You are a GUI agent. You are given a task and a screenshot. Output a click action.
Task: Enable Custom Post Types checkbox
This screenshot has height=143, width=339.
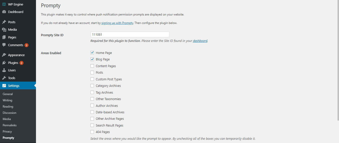click(x=92, y=79)
